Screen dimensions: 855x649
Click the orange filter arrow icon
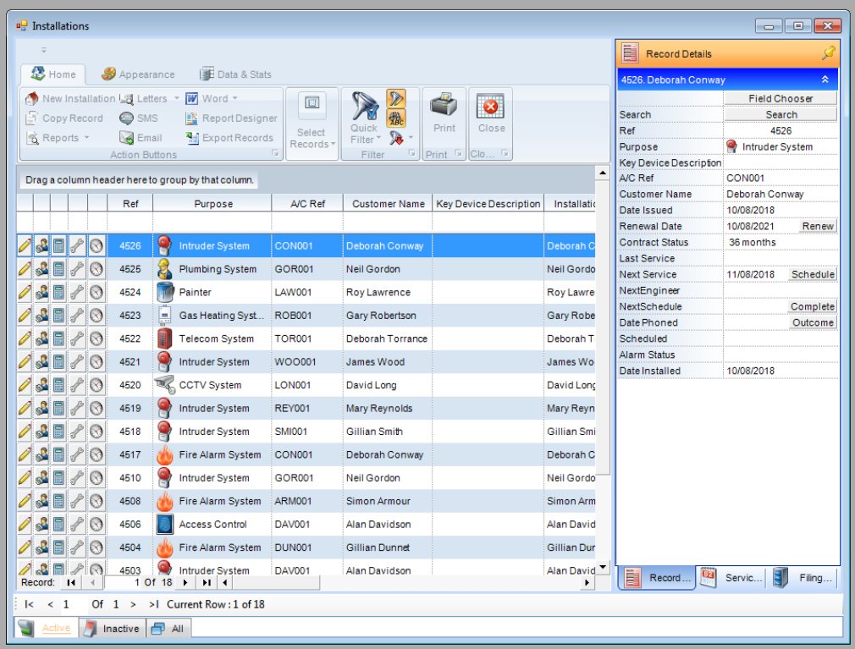(396, 99)
